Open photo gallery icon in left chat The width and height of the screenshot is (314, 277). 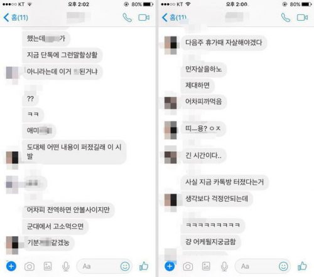(x=48, y=266)
